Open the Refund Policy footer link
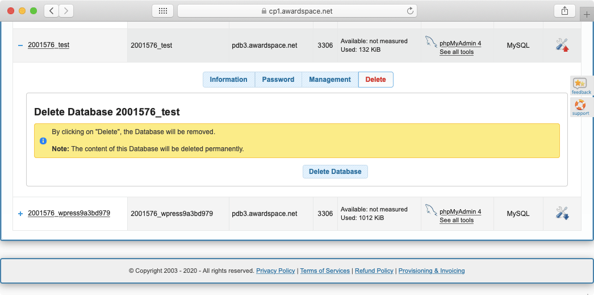Viewport: 594px width, 295px height. point(374,271)
